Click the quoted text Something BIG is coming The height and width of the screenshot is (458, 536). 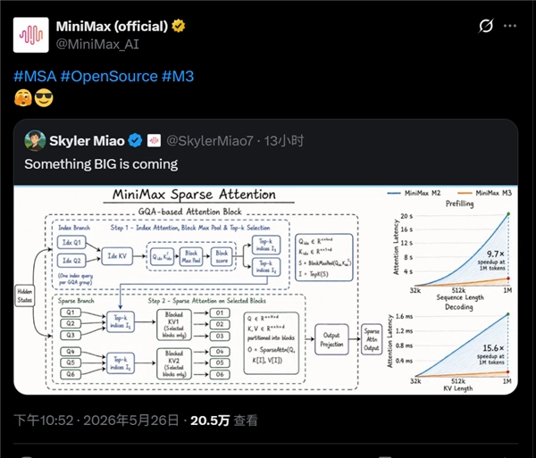pos(101,164)
